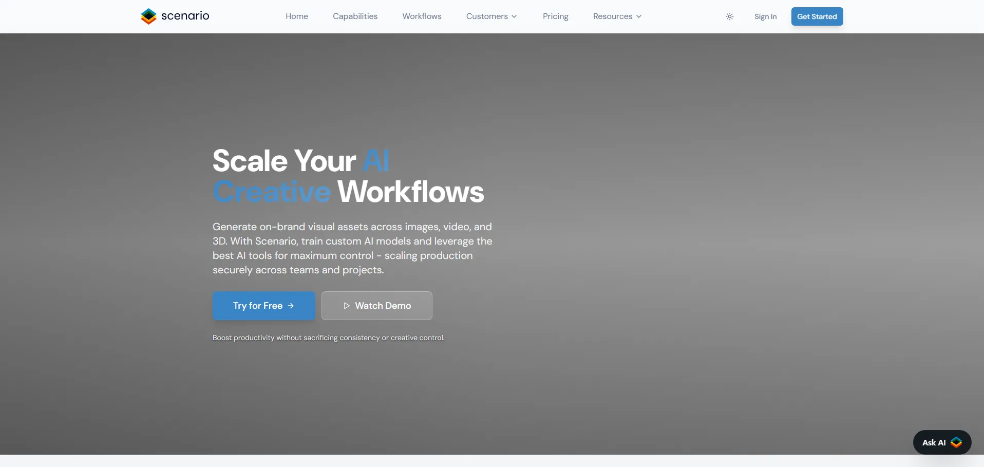Click the play triangle icon in Watch Demo
Screen dimensions: 984x467
pos(347,306)
